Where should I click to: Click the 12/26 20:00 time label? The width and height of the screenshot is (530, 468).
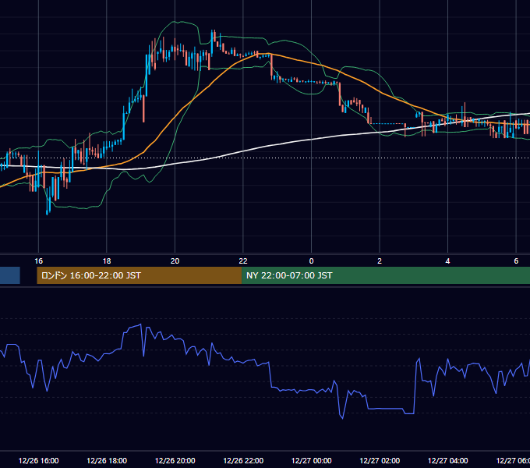coord(175,460)
